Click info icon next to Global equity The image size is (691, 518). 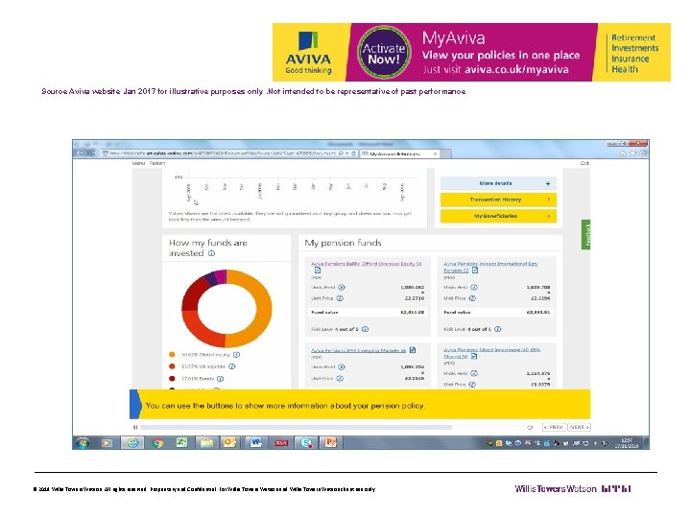point(237,355)
